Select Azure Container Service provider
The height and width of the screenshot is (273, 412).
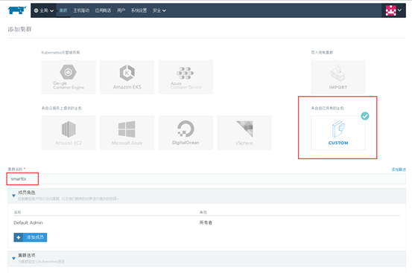pyautogui.click(x=186, y=77)
